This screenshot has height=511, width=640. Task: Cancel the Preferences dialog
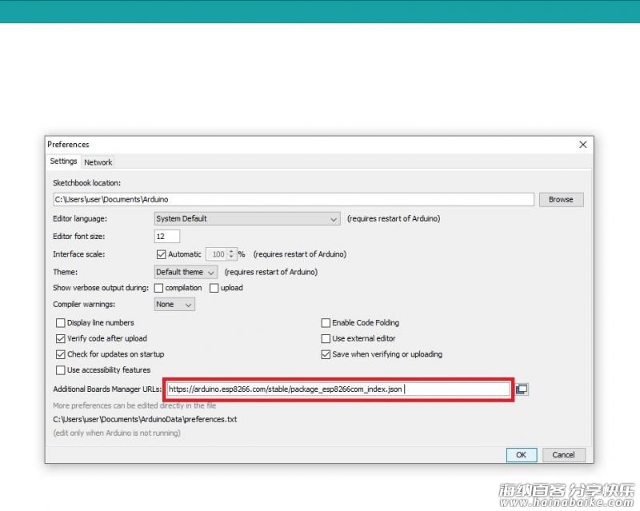563,455
